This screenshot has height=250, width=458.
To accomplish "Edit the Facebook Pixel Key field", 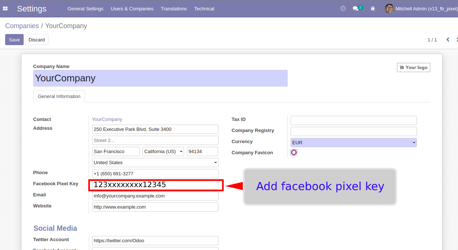I will tap(155, 185).
